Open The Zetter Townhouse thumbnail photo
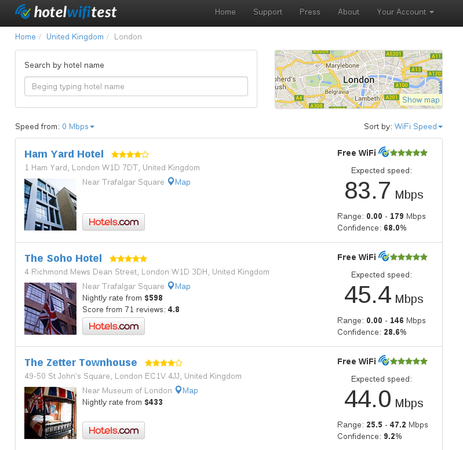Viewport: 463px width, 450px height. click(50, 413)
